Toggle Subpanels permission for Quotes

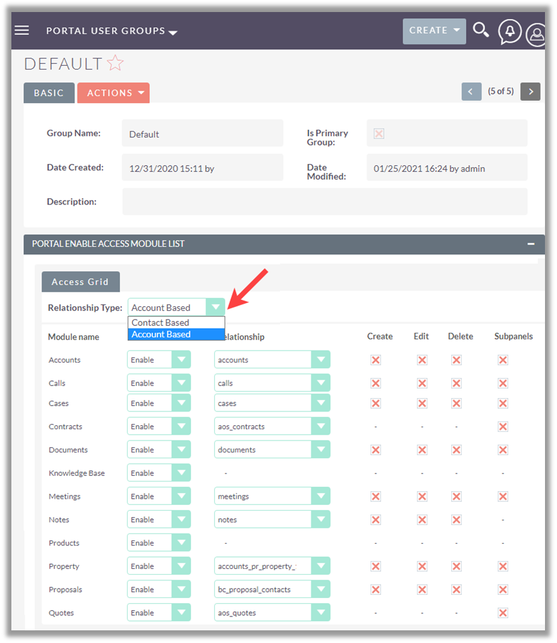[503, 613]
